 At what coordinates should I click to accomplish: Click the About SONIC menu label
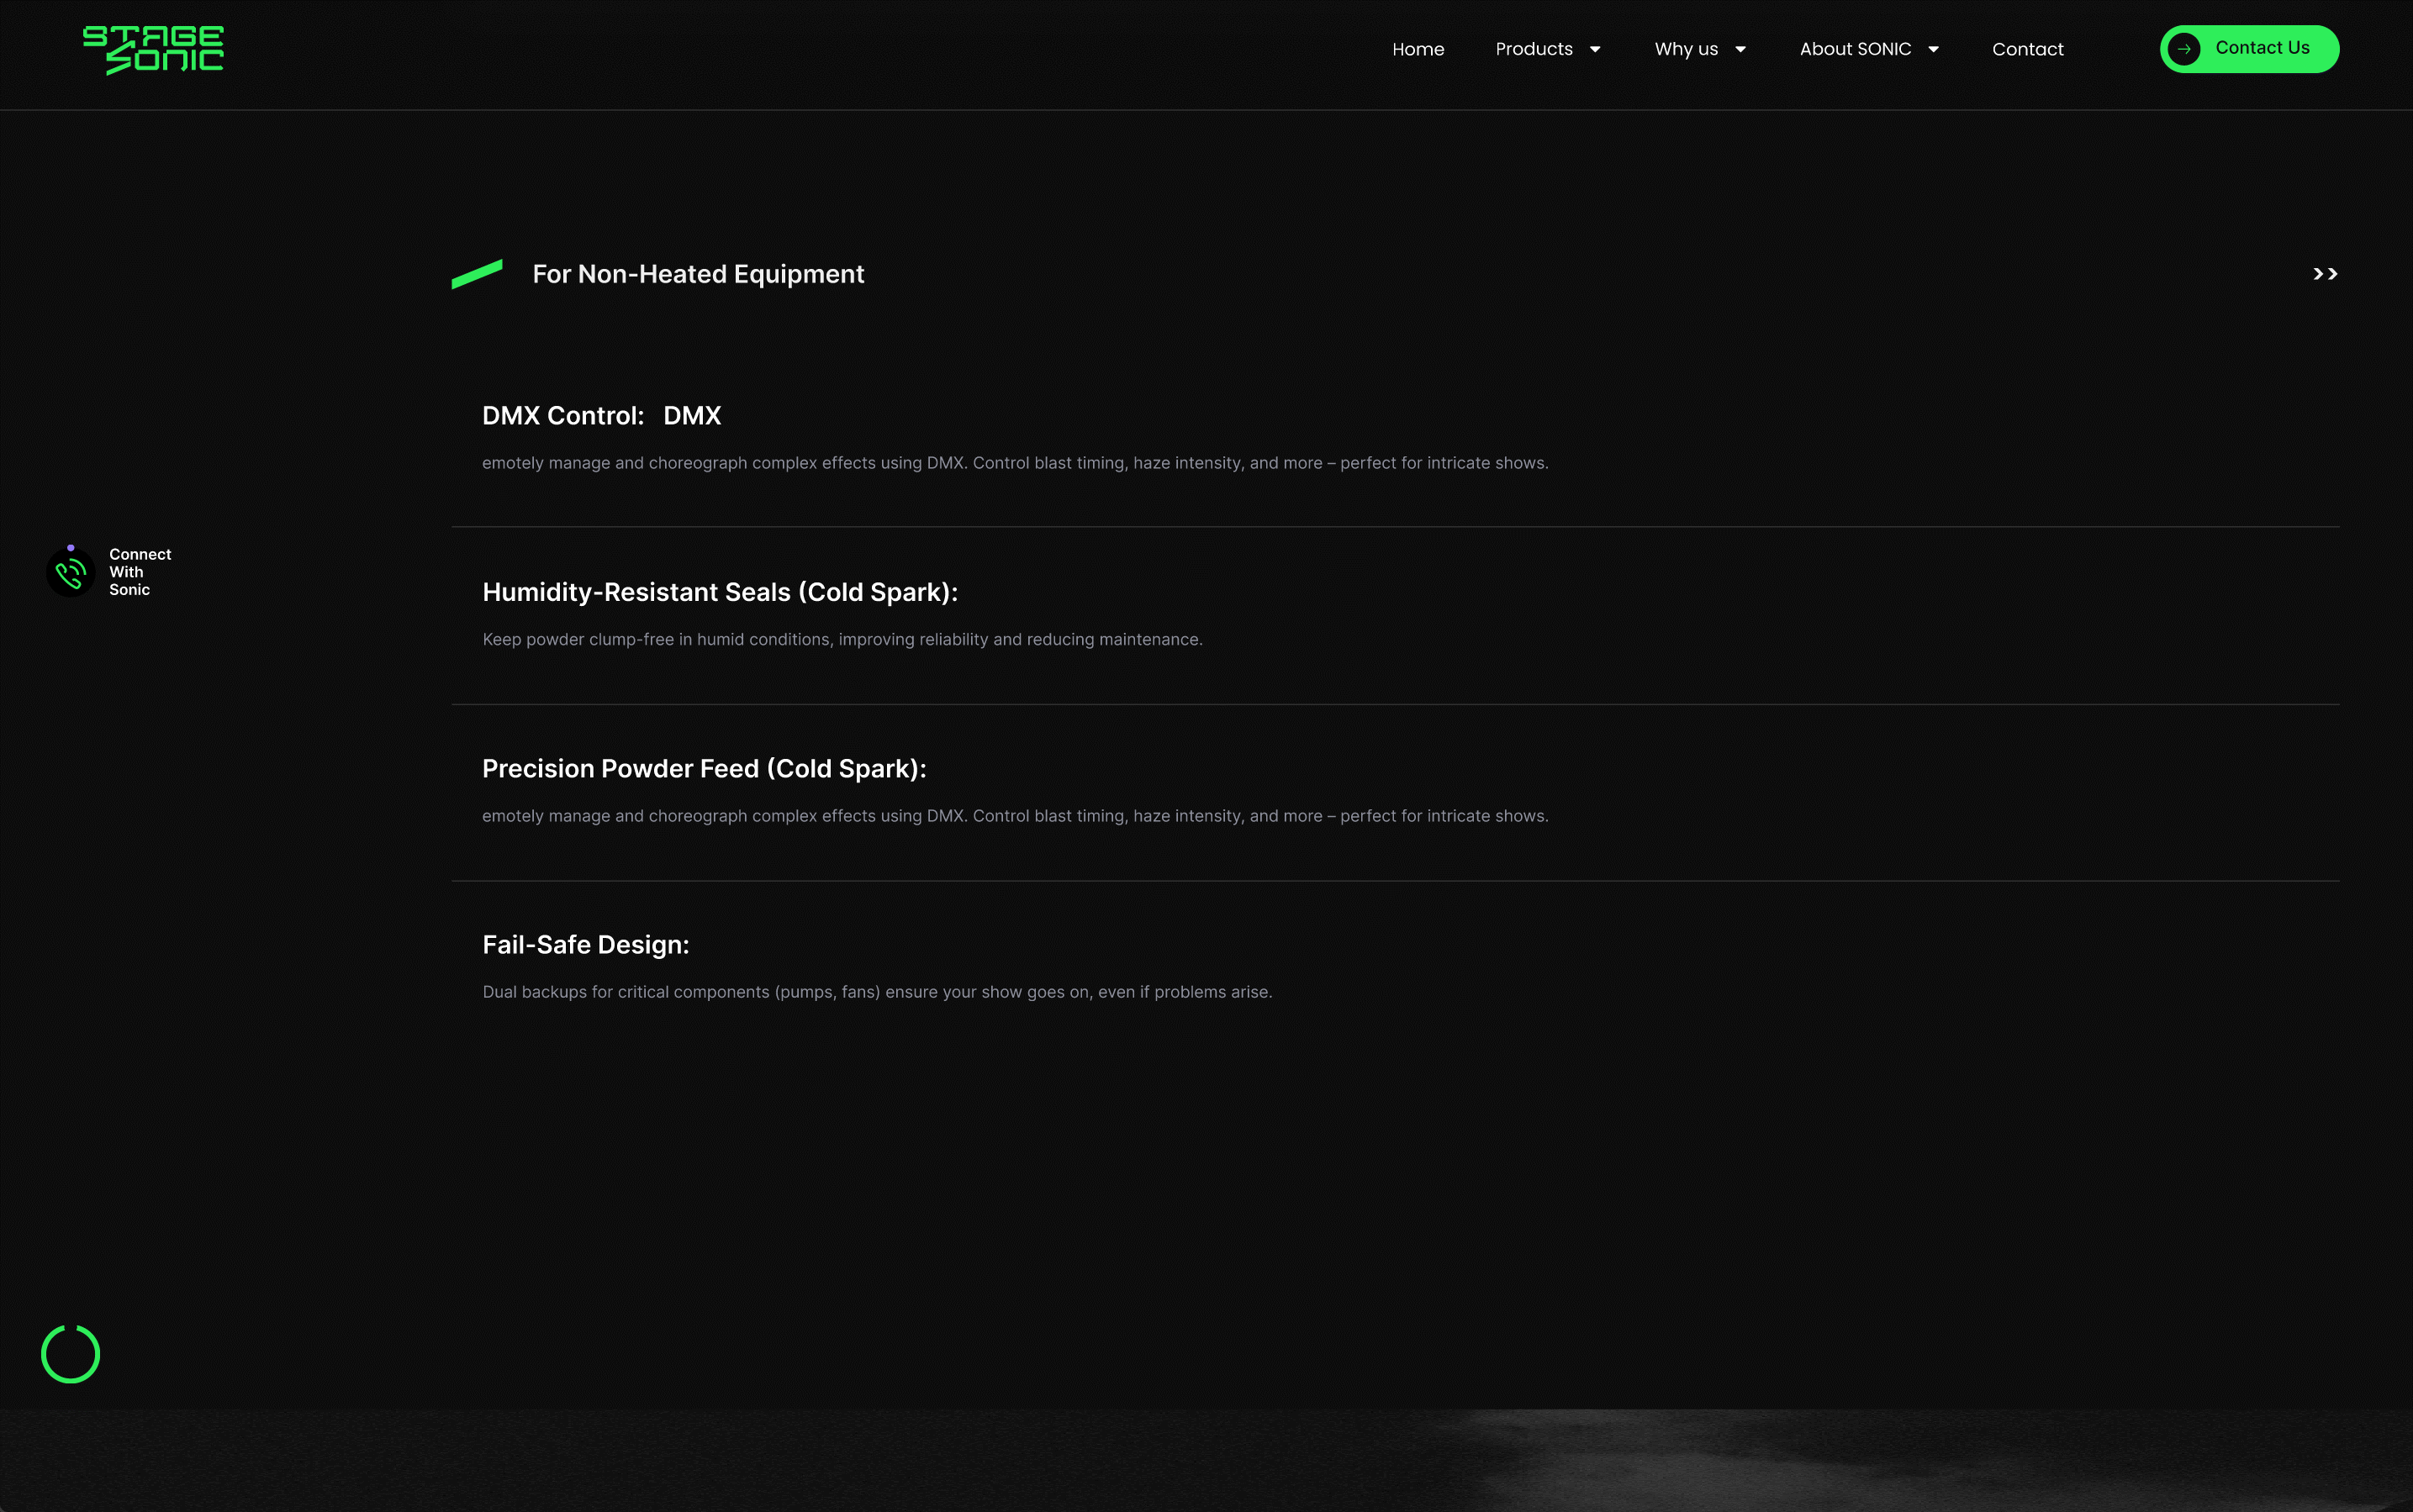click(1855, 49)
